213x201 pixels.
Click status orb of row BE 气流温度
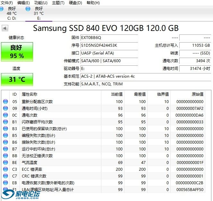[5, 162]
